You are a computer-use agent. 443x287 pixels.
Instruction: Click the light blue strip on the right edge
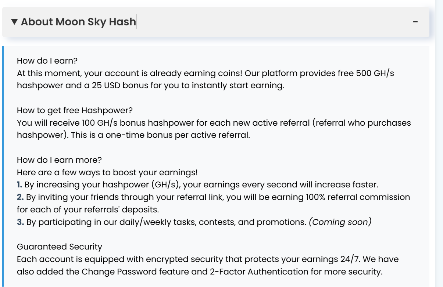[x=439, y=147]
